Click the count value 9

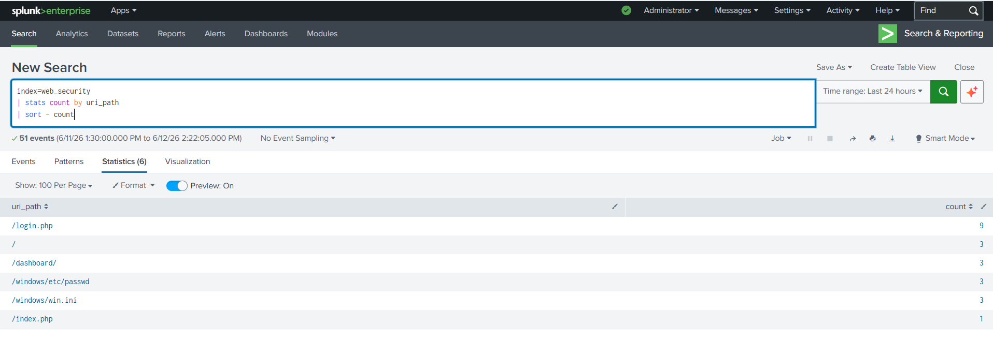pyautogui.click(x=981, y=226)
